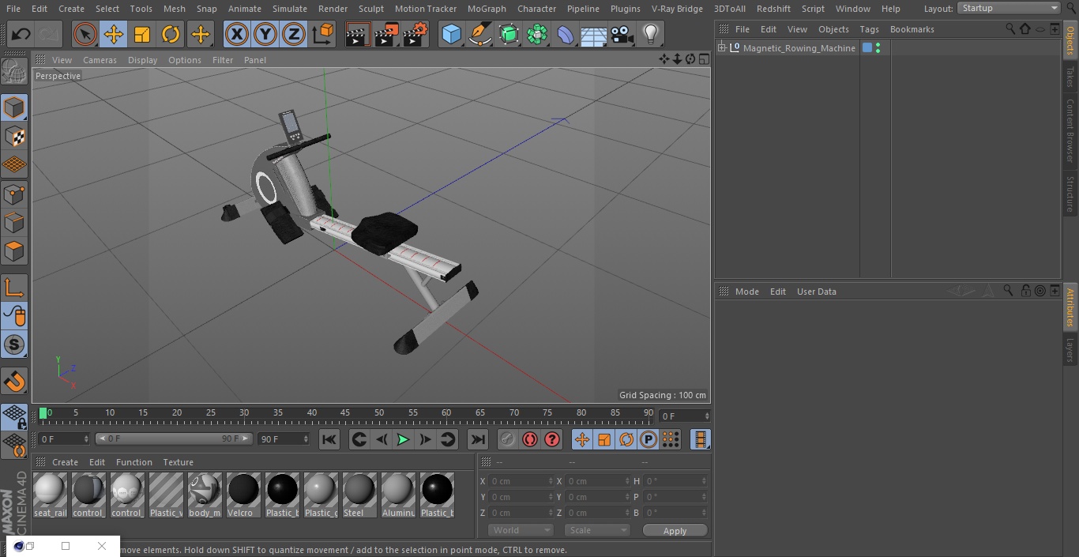Click Make Editable icon in left toolbar
Screen dimensions: 1079x557
click(14, 72)
